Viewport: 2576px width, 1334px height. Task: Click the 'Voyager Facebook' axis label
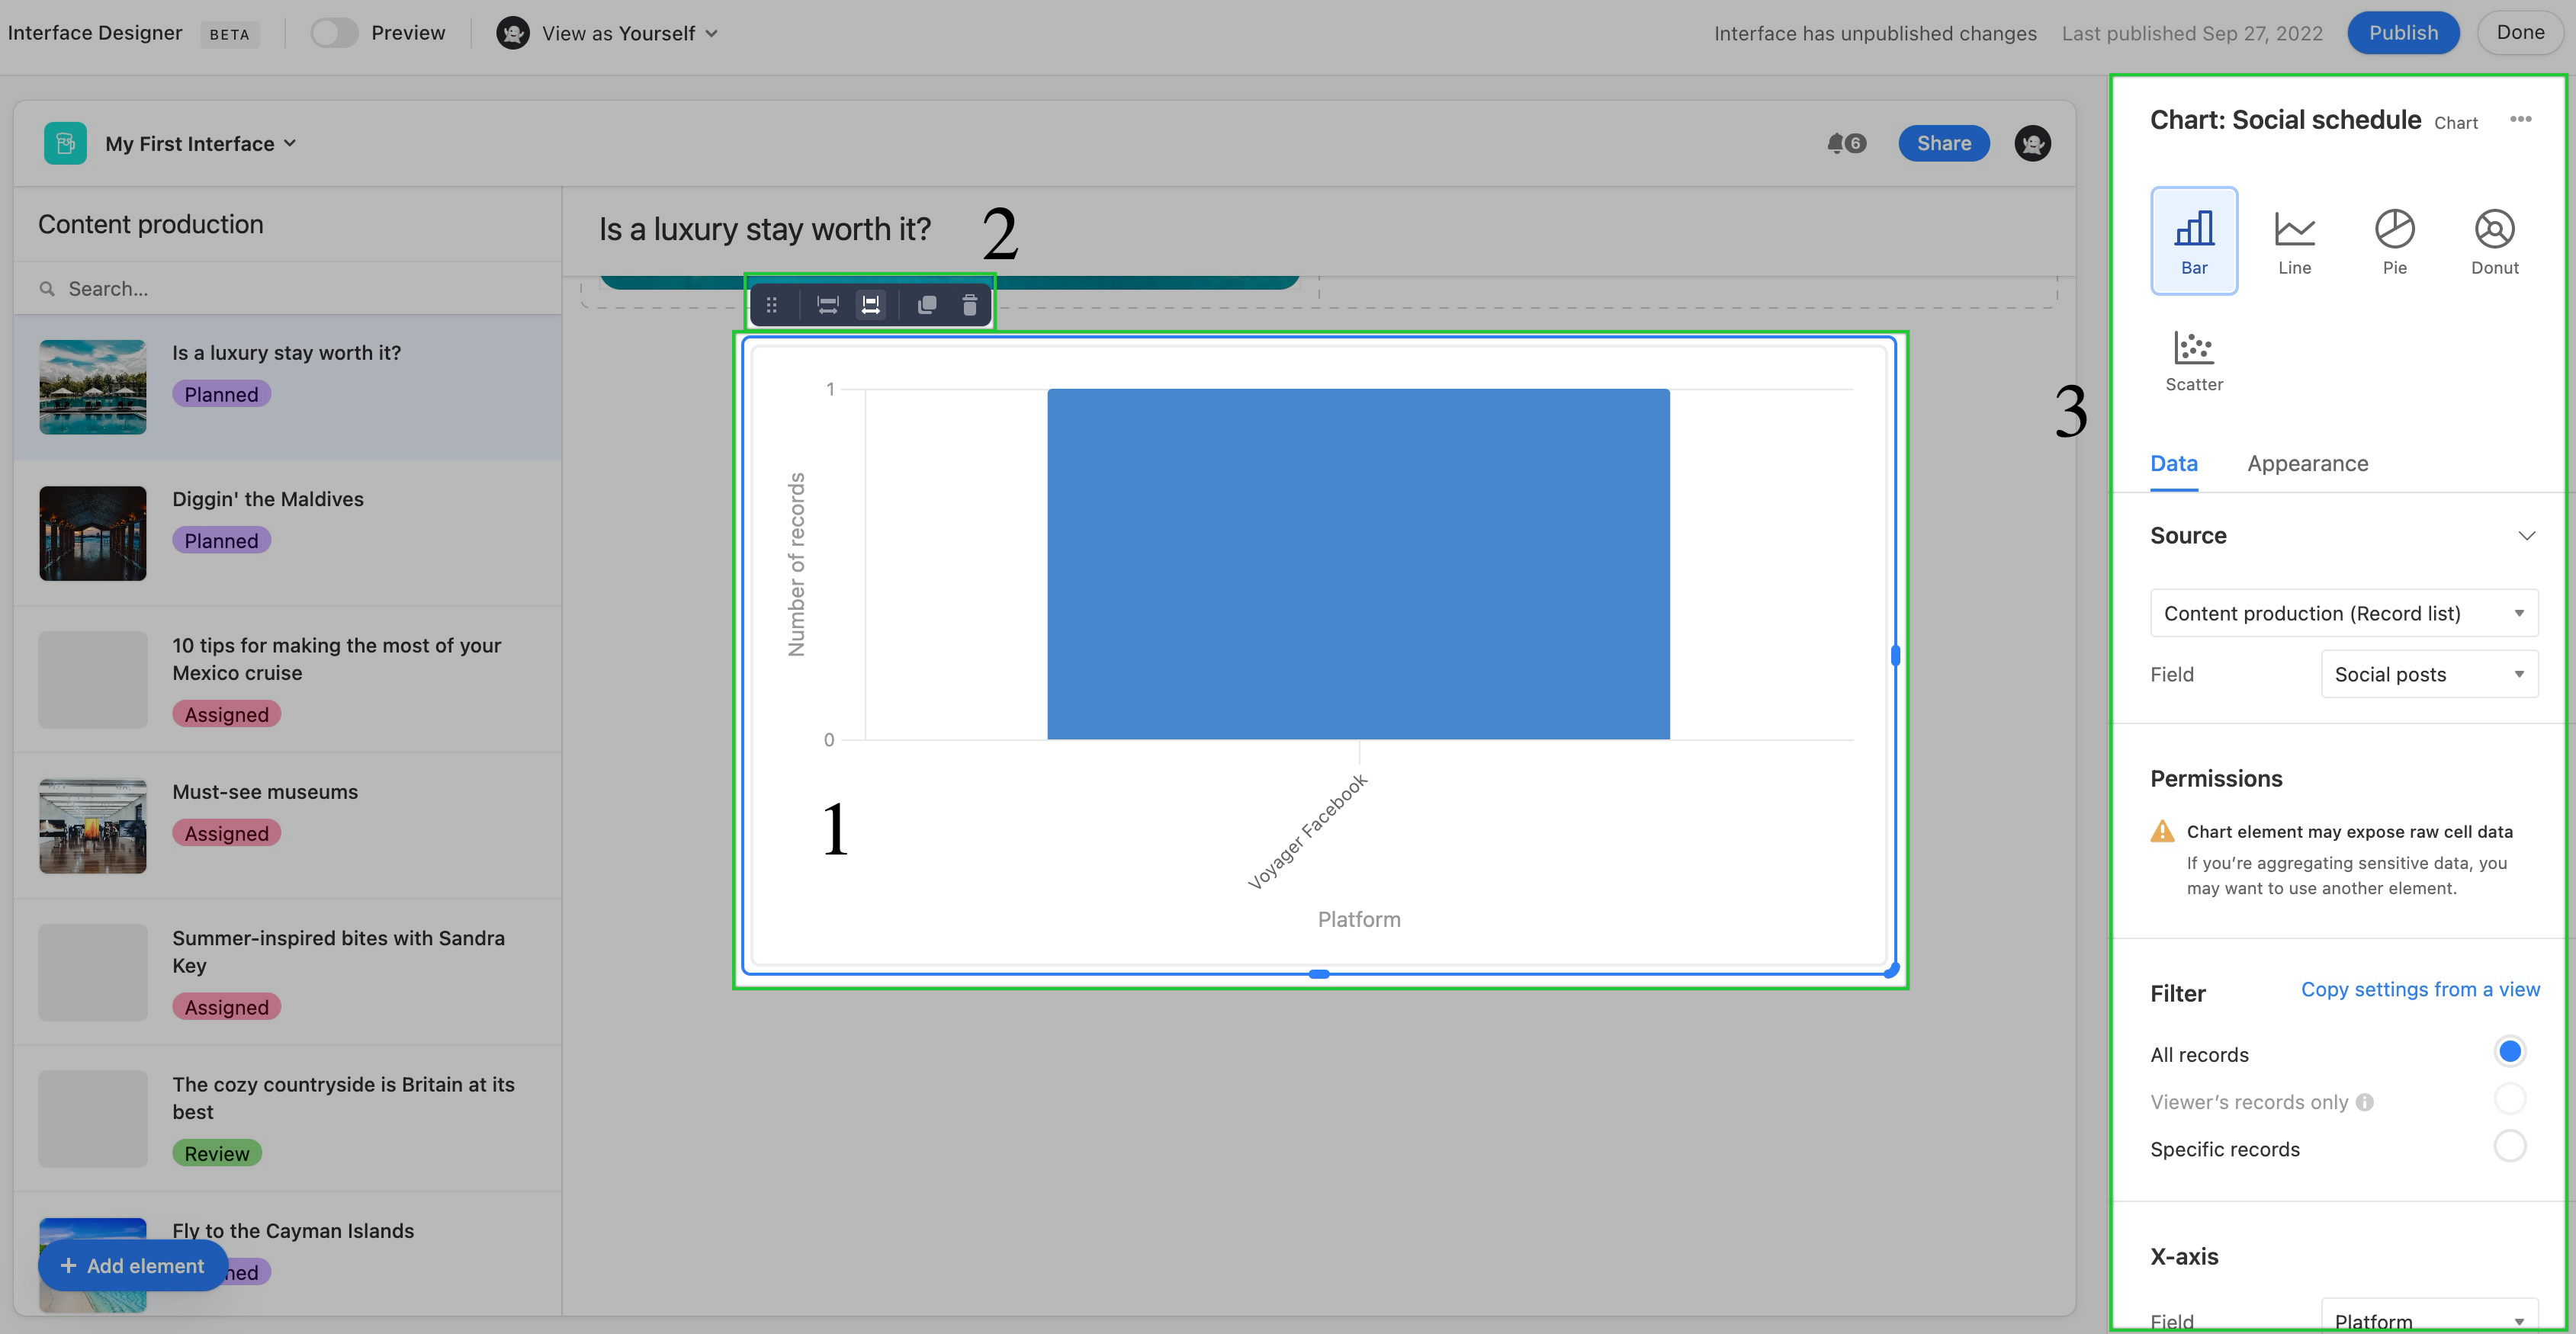[x=1307, y=832]
